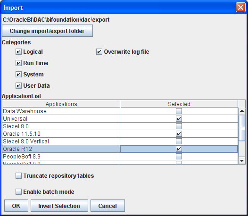Image resolution: width=248 pixels, height=216 pixels.
Task: Disable Overwrite log file option
Action: tap(99, 52)
